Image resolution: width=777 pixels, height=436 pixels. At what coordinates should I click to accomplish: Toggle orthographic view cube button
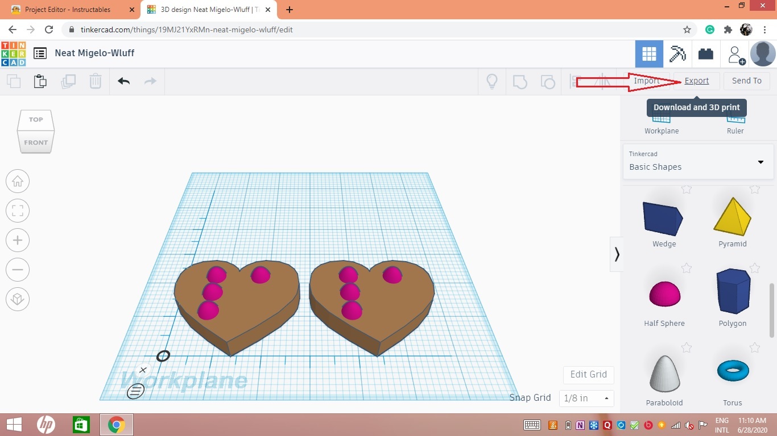pos(18,299)
